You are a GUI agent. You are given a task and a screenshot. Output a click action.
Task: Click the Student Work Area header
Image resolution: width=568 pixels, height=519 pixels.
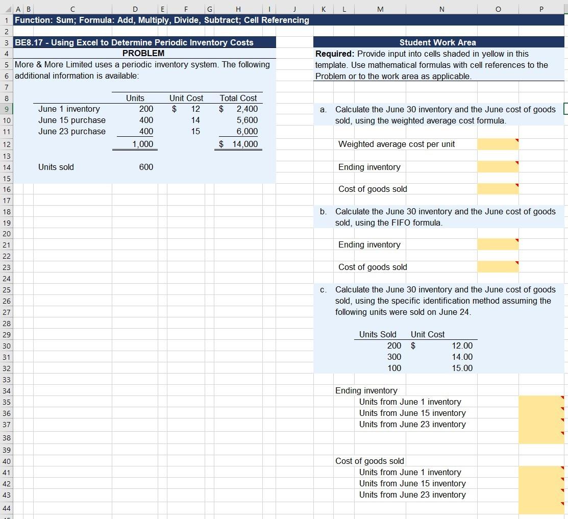[439, 42]
